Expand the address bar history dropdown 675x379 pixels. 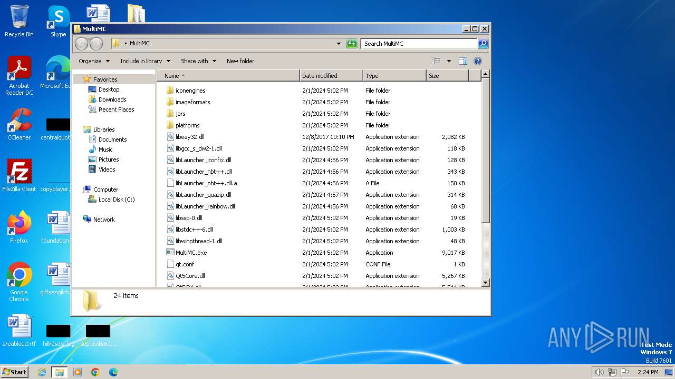339,44
